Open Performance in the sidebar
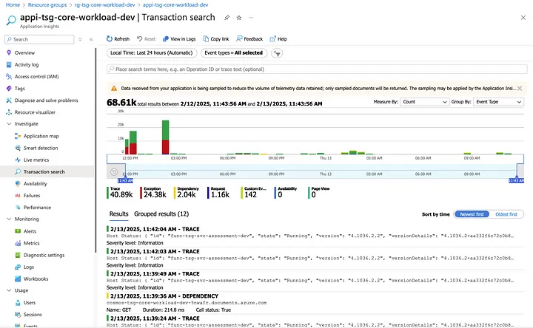This screenshot has height=328, width=533. 37,208
